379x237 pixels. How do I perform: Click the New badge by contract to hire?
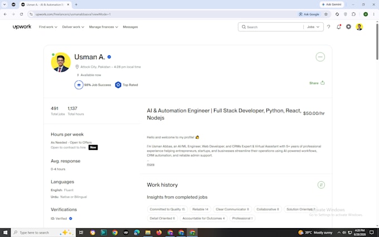[x=93, y=147]
